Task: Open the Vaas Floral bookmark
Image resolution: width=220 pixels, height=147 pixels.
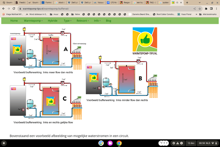Action: [x=185, y=14]
